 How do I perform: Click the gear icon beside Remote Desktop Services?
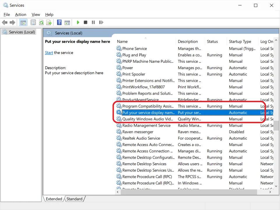119,164
